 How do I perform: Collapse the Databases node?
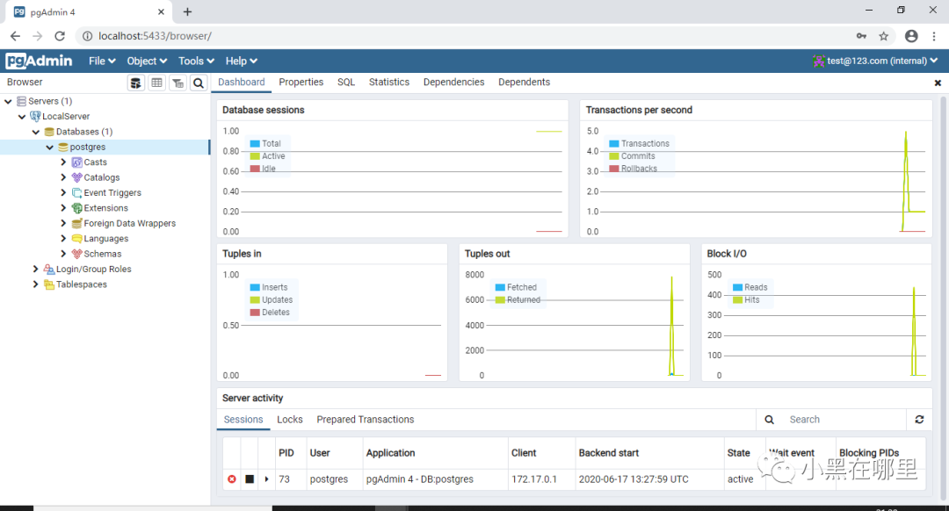[36, 132]
